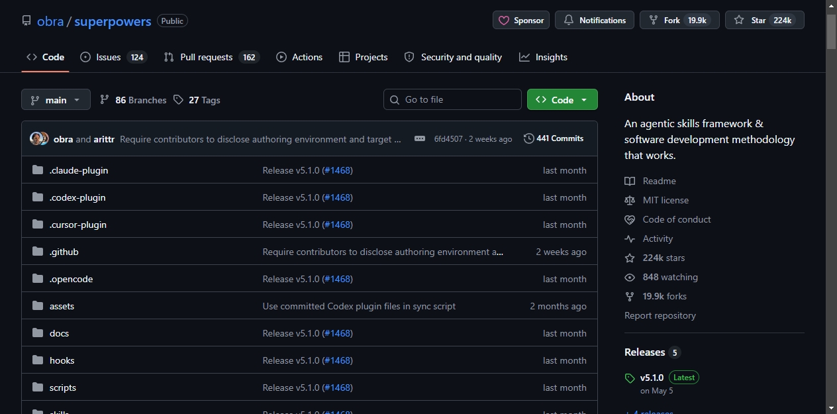This screenshot has height=414, width=837.
Task: Click the tag icon beside 27 Tags
Action: coord(178,99)
